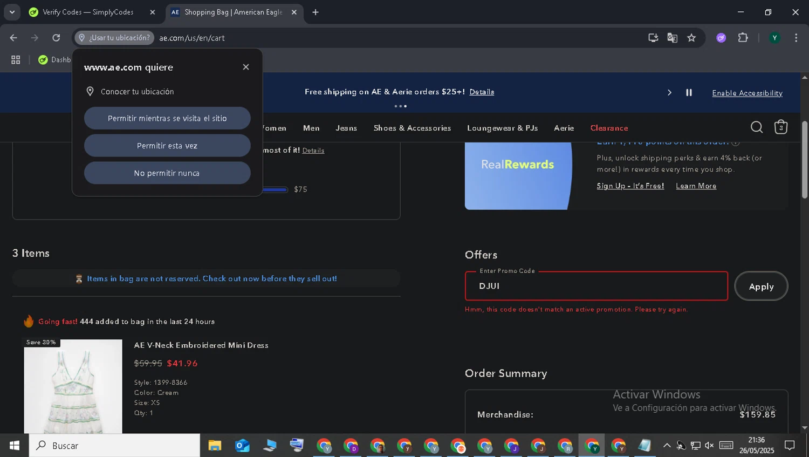Click the Save 30% badge
This screenshot has height=457, width=809.
click(x=41, y=343)
